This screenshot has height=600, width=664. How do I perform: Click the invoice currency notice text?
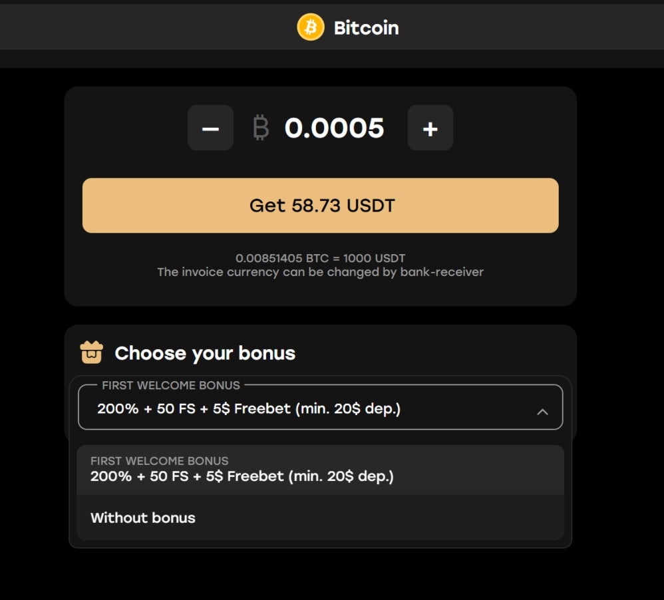pos(321,272)
